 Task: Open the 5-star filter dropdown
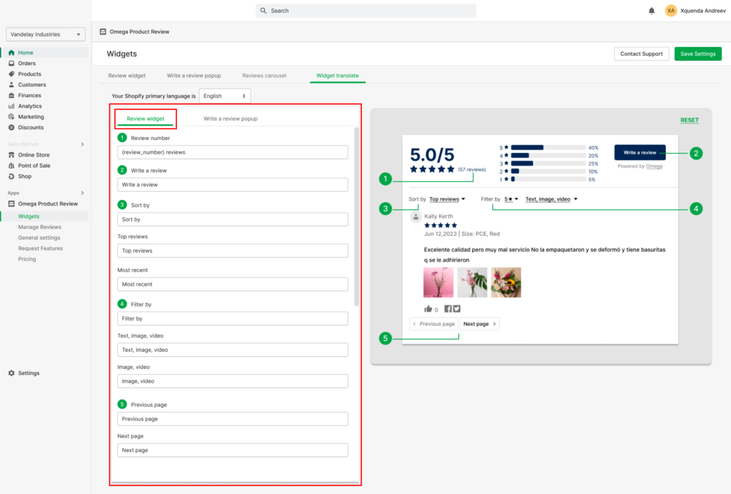pyautogui.click(x=511, y=199)
